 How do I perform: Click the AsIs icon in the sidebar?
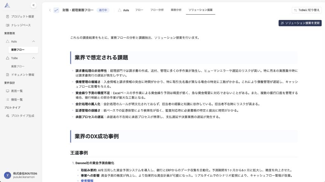pos(8,42)
